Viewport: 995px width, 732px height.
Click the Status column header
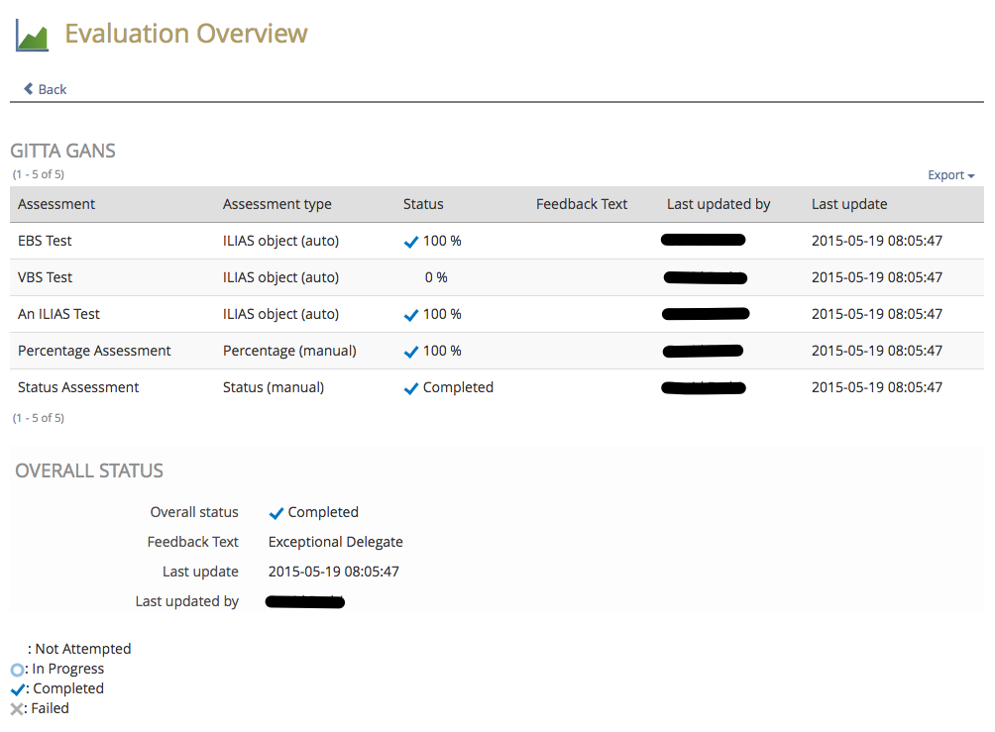[423, 204]
